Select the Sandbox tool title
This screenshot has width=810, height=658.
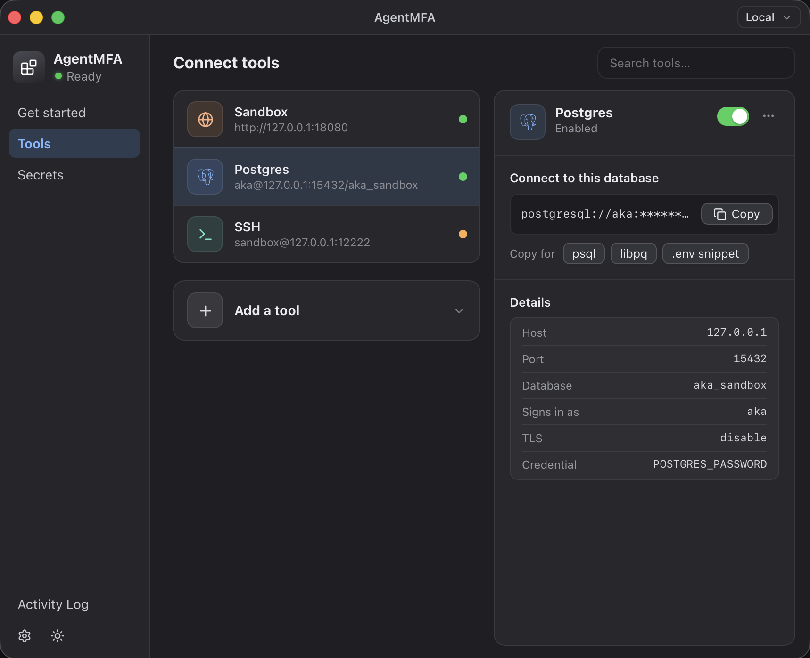click(x=261, y=112)
